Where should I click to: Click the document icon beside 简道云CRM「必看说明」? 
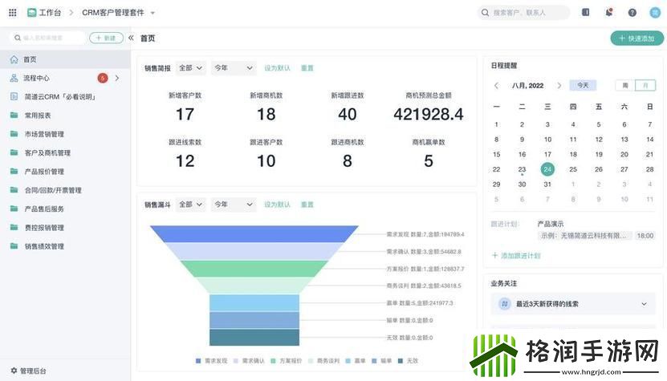click(14, 96)
